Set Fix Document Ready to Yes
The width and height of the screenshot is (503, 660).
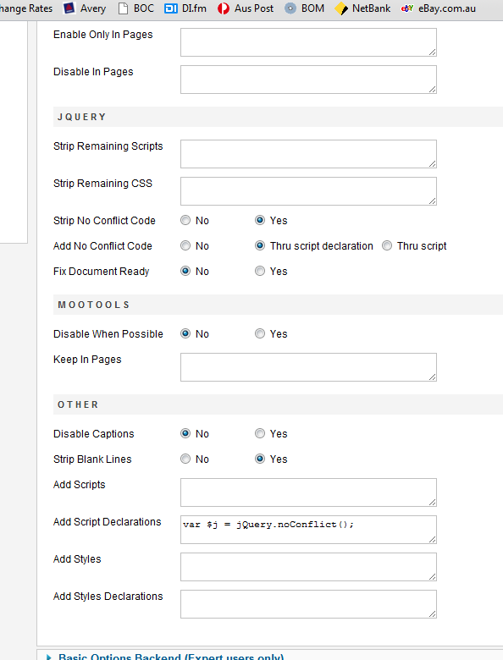coord(260,271)
